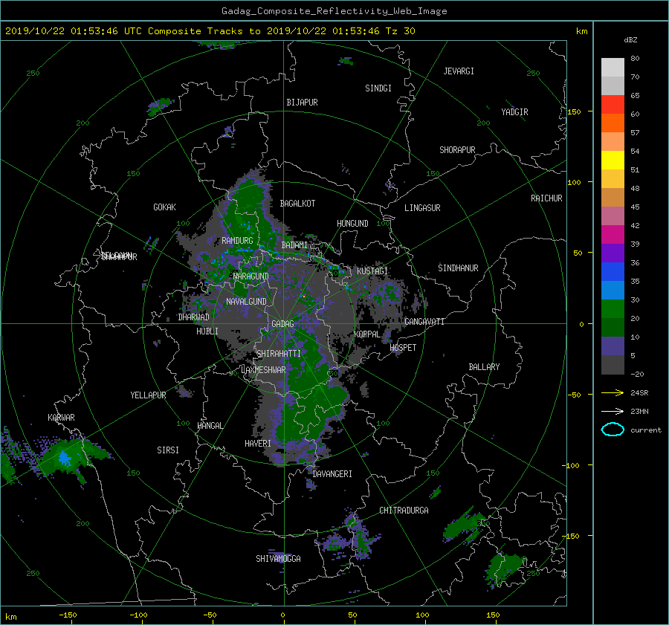Click the '24SR' legend text

[639, 392]
